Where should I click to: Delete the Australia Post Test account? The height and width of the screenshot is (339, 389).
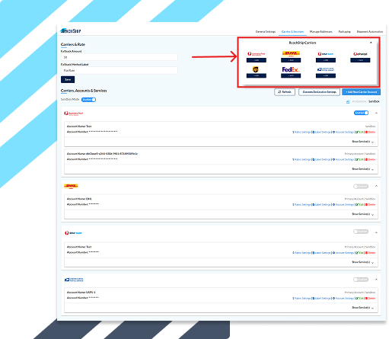370,132
